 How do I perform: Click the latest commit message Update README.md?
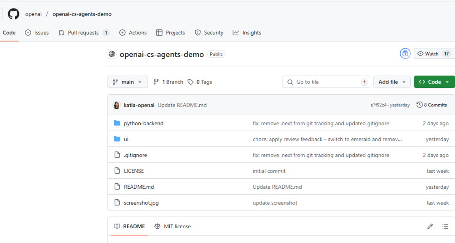(x=182, y=105)
